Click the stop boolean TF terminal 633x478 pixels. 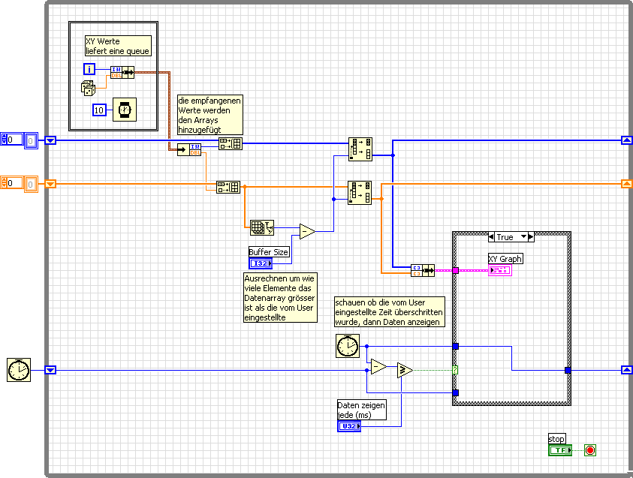click(x=560, y=450)
